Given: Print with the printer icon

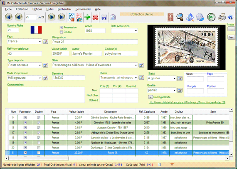Looking at the screenshot, I should [222, 17].
